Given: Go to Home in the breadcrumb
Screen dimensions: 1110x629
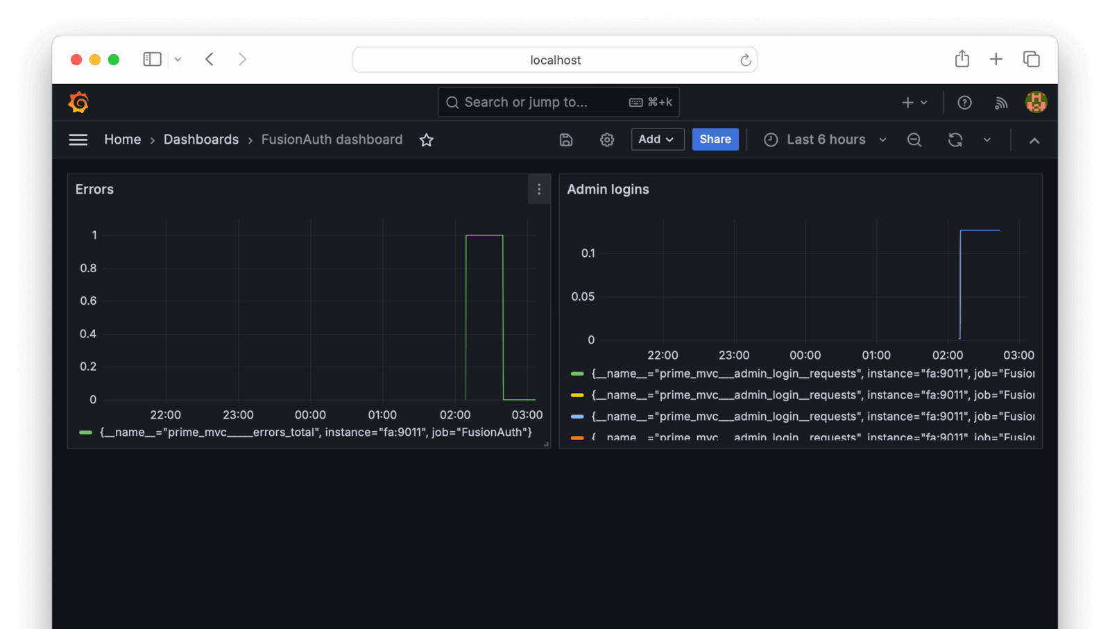Looking at the screenshot, I should [122, 140].
